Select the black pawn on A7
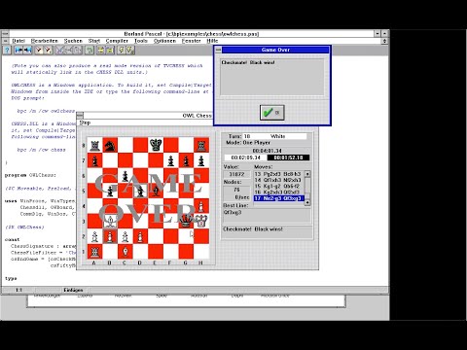Image resolution: width=467 pixels, height=350 pixels. pos(94,160)
